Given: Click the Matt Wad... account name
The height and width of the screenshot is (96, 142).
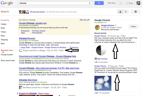Looking at the screenshot, I should point(112,3).
